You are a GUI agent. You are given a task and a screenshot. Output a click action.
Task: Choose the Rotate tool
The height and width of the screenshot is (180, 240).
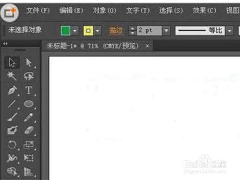pos(12,144)
